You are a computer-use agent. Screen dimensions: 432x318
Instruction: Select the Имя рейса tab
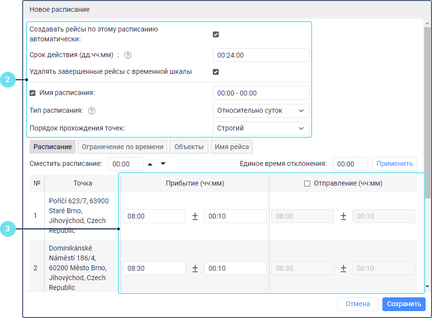point(232,147)
